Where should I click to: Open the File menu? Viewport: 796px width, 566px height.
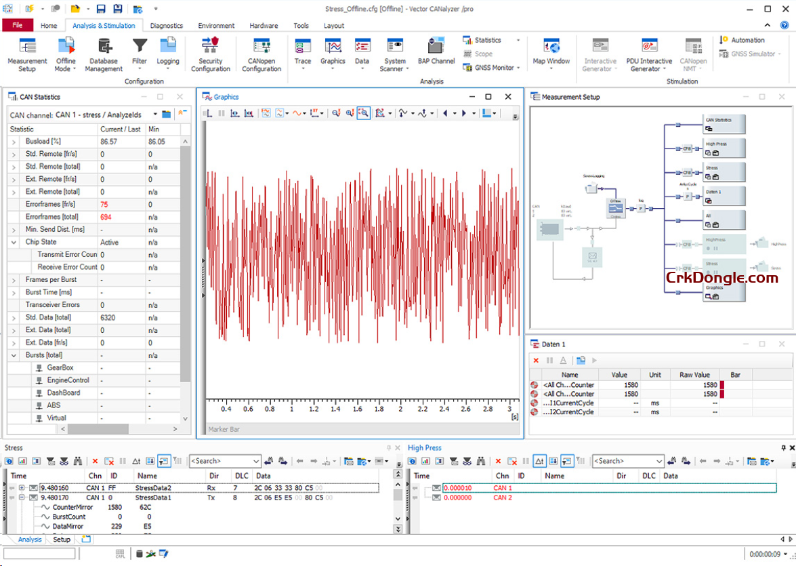click(x=17, y=25)
